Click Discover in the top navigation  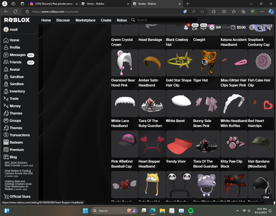click(x=63, y=20)
